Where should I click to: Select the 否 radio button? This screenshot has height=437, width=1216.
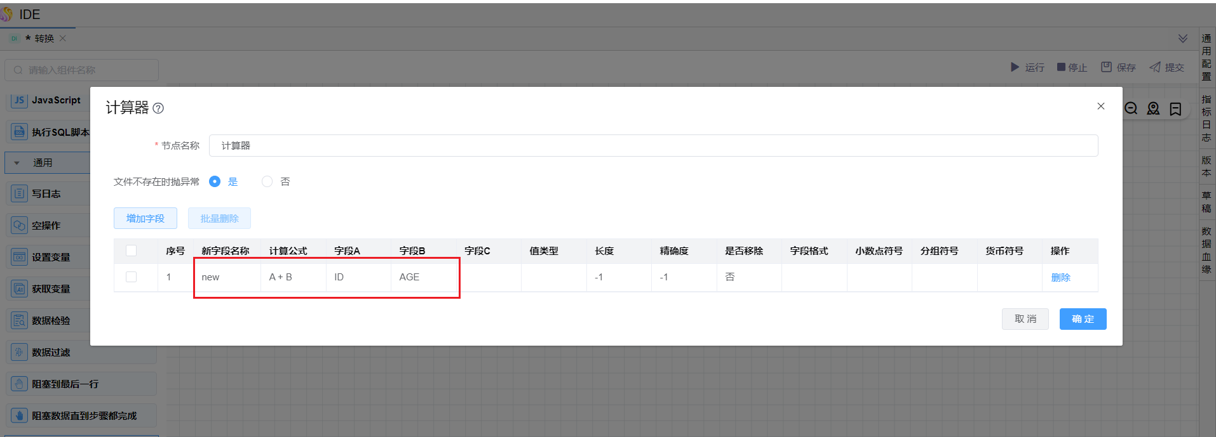pyautogui.click(x=267, y=182)
